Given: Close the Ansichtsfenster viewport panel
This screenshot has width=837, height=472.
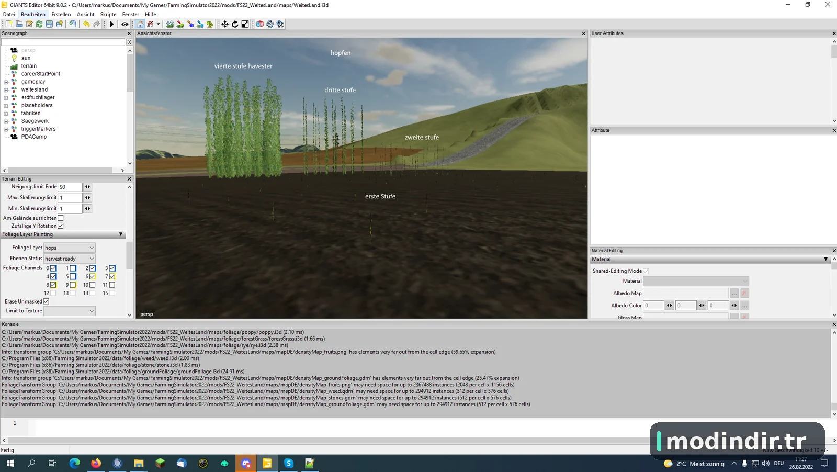Looking at the screenshot, I should [584, 33].
